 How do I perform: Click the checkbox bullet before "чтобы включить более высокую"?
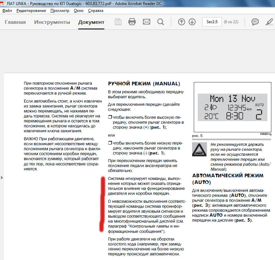110,117
